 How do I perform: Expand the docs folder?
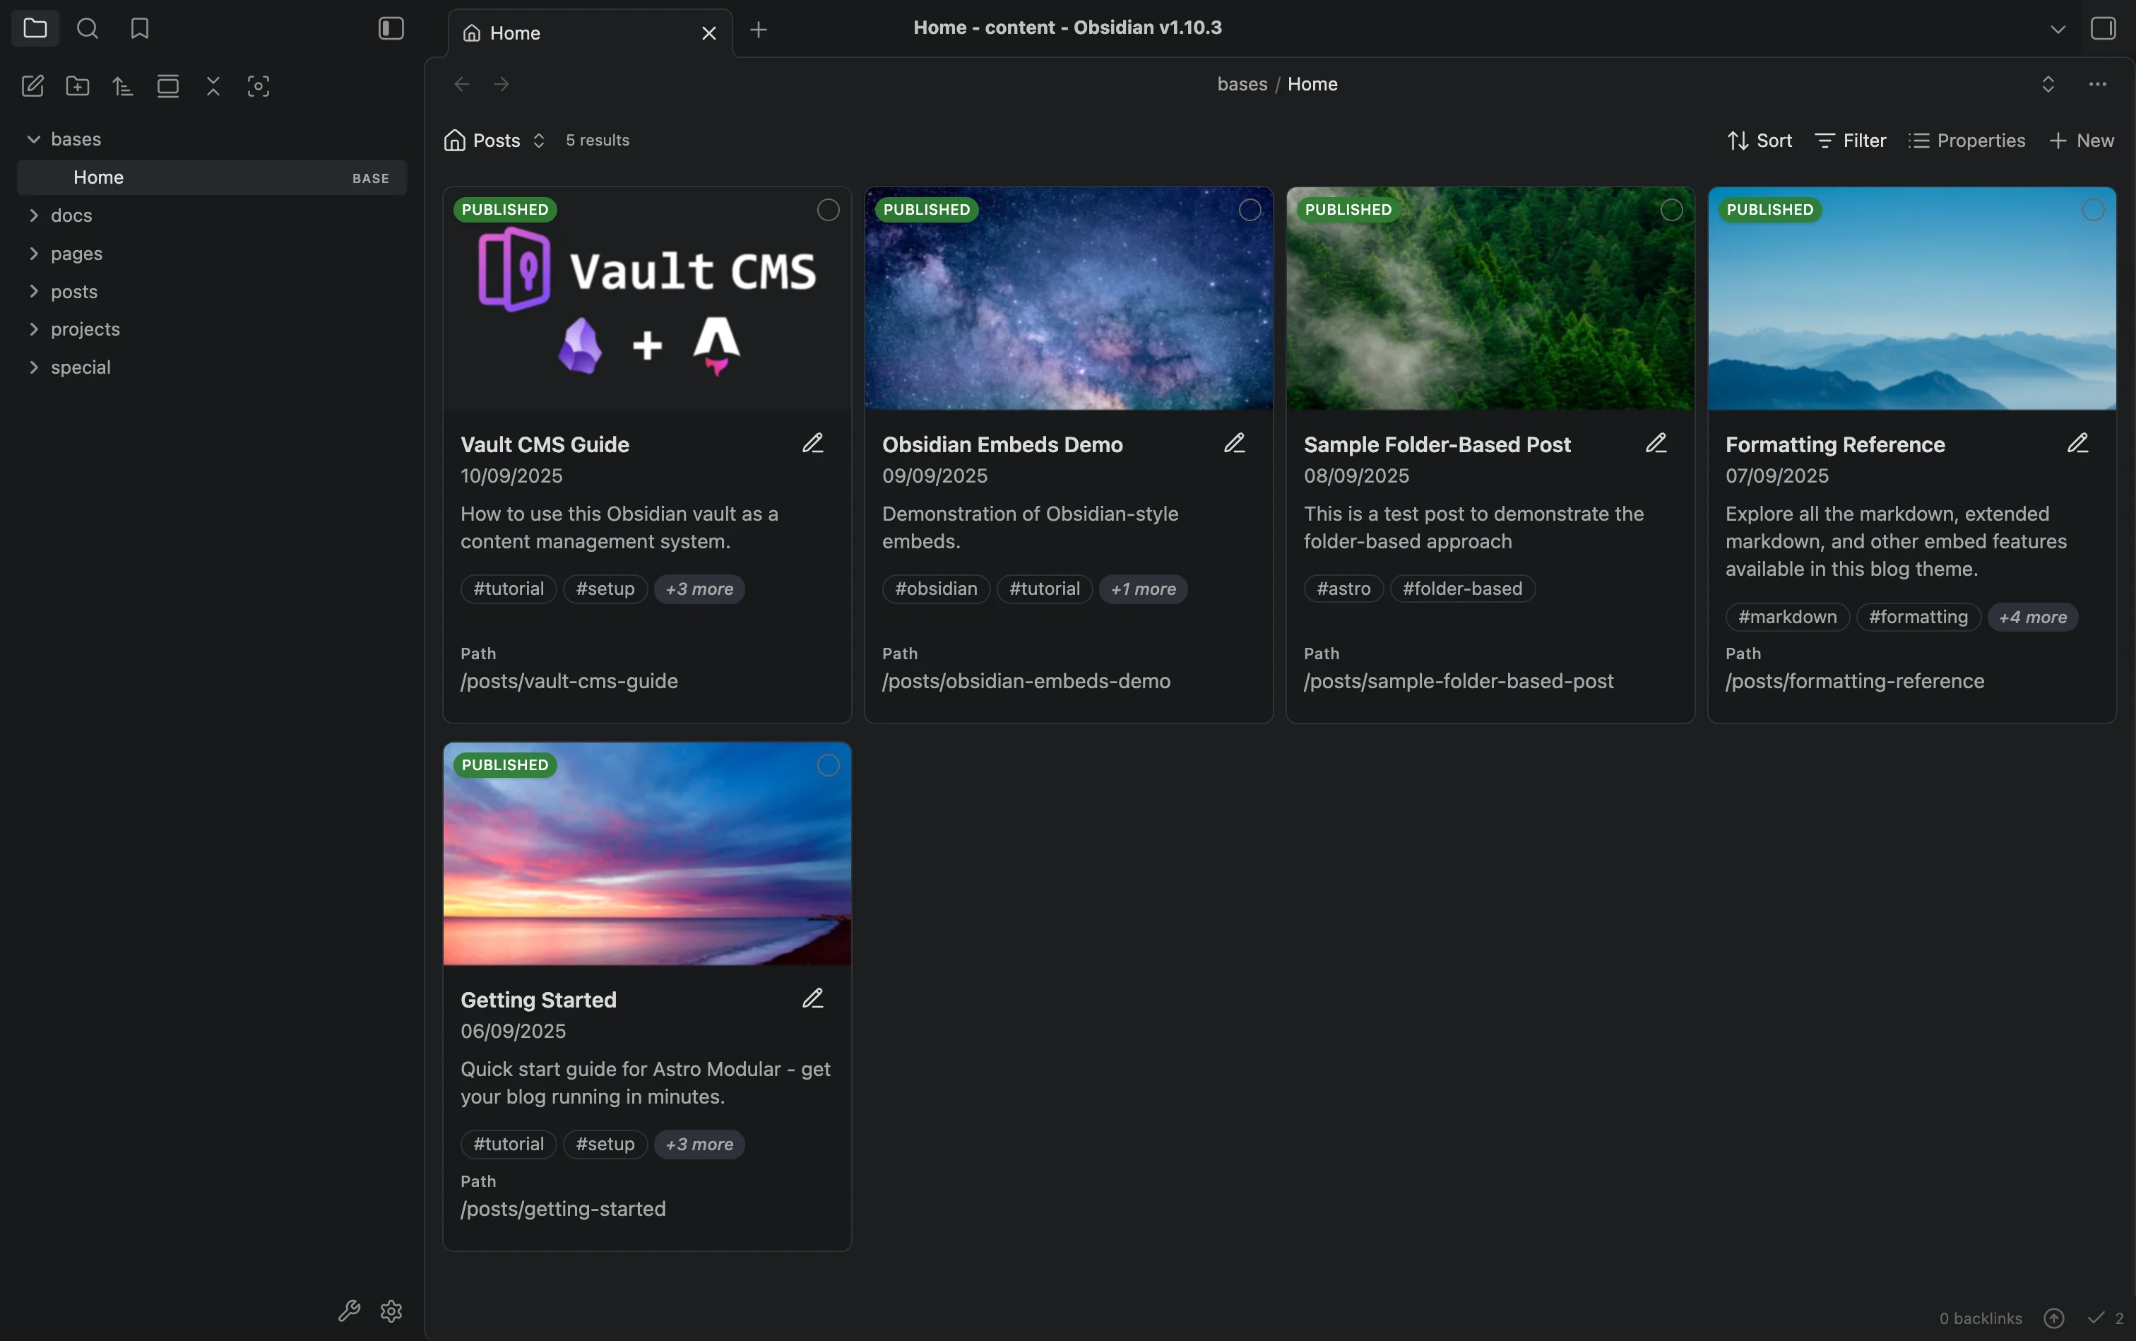coord(34,215)
